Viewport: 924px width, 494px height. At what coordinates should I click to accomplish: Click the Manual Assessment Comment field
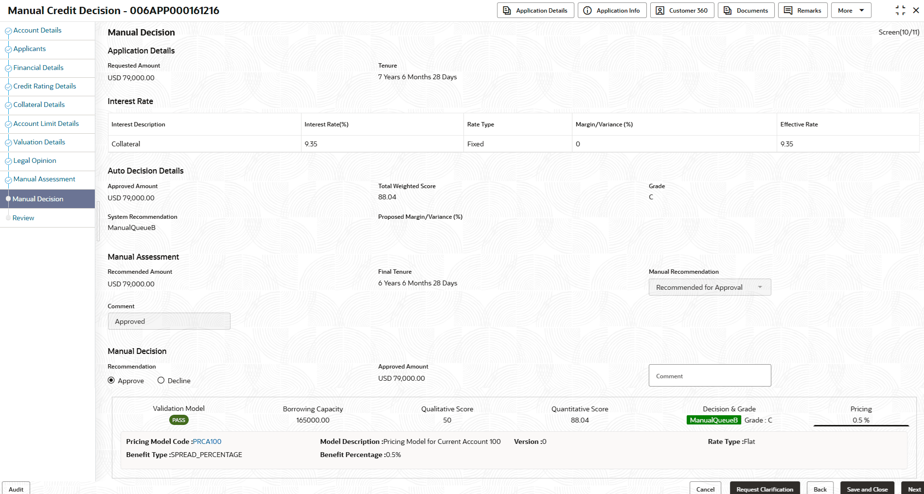(x=169, y=321)
